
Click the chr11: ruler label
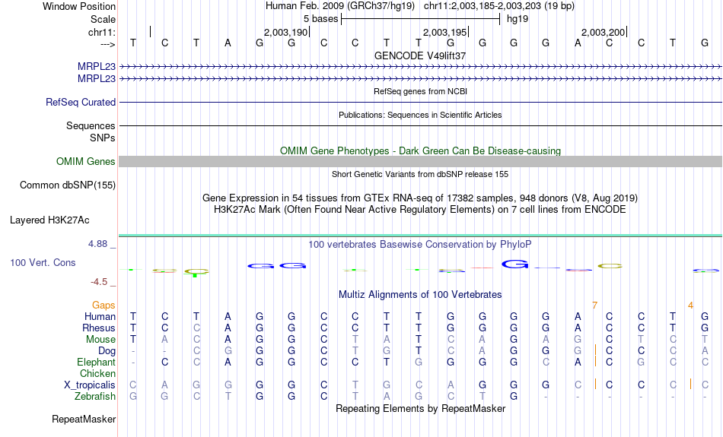(x=102, y=32)
